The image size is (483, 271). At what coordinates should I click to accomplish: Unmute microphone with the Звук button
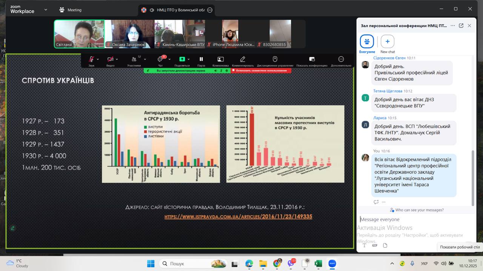pyautogui.click(x=91, y=59)
